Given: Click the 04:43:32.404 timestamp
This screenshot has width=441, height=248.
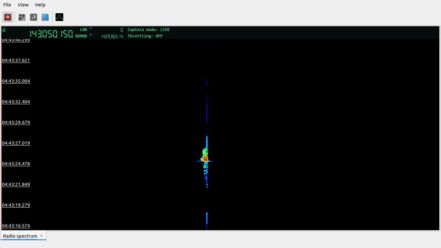Looking at the screenshot, I should 16,102.
